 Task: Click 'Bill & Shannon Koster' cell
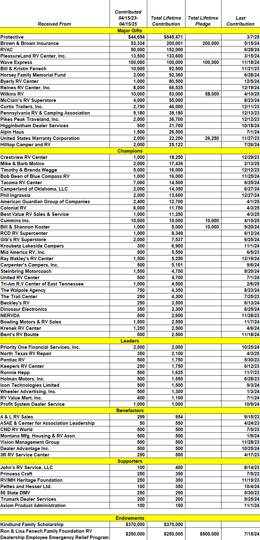25,227
